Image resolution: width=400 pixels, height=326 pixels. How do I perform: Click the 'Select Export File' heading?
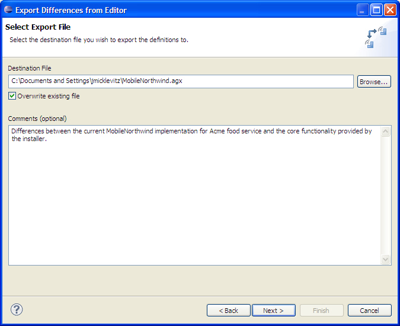(38, 27)
